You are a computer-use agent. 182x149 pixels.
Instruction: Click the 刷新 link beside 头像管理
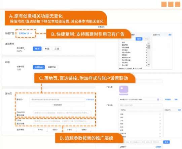176,99
